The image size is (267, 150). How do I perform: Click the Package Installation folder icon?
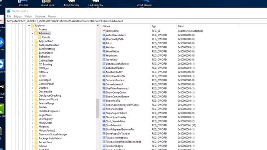tap(36, 138)
